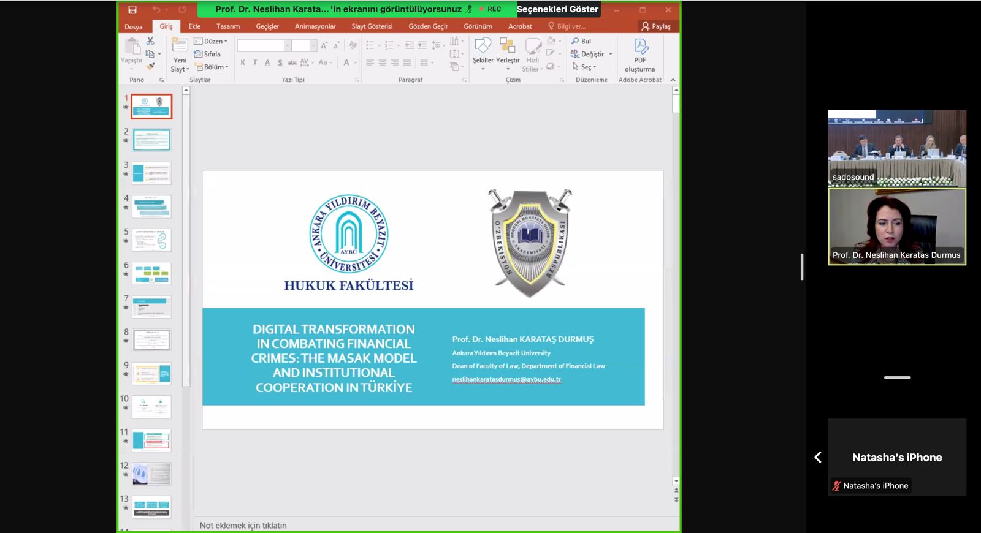Open the Dosya file menu
The width and height of the screenshot is (981, 533).
(133, 26)
